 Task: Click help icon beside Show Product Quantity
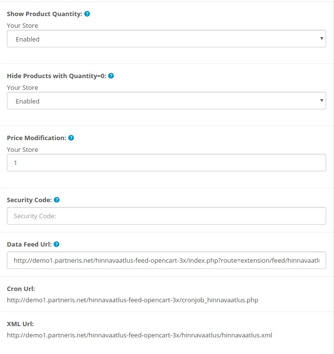87,14
